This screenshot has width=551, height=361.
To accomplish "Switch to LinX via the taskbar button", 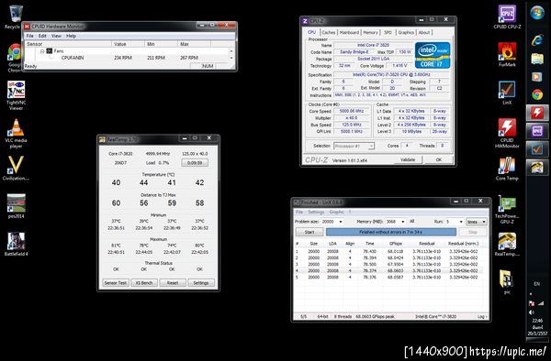I will point(537,149).
